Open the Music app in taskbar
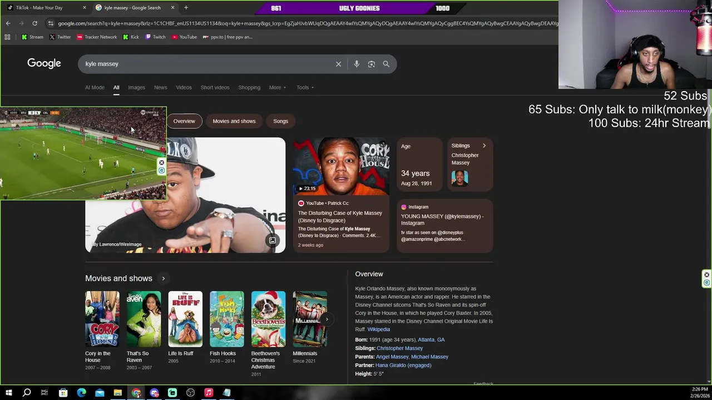Viewport: 712px width, 400px height. point(209,393)
